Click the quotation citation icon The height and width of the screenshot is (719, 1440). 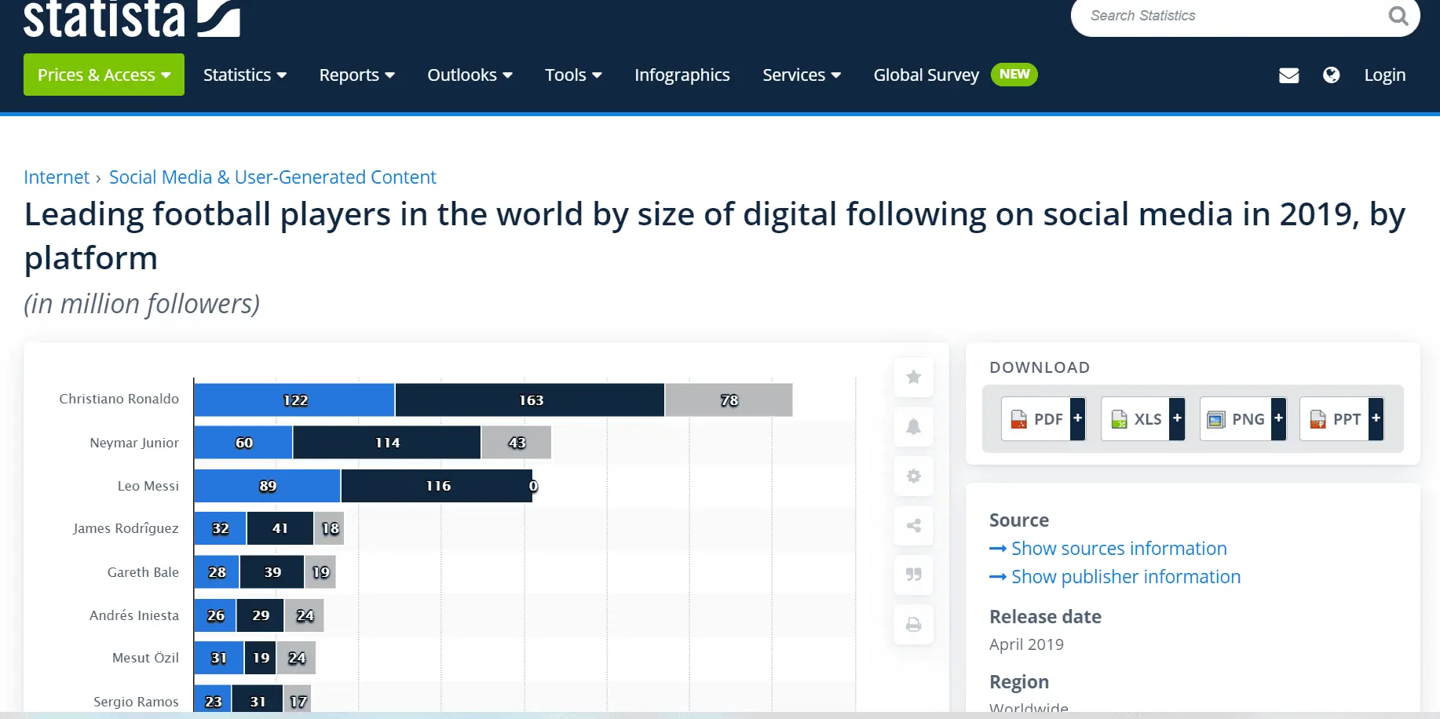click(x=913, y=575)
